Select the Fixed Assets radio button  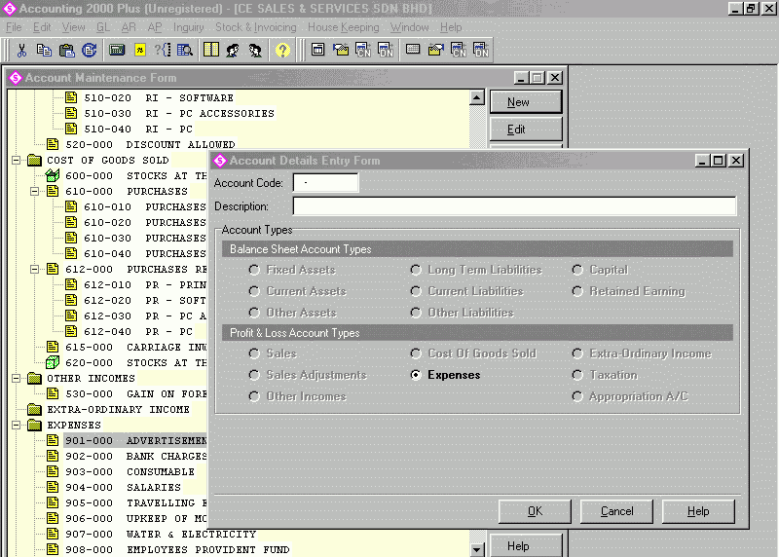(x=254, y=270)
